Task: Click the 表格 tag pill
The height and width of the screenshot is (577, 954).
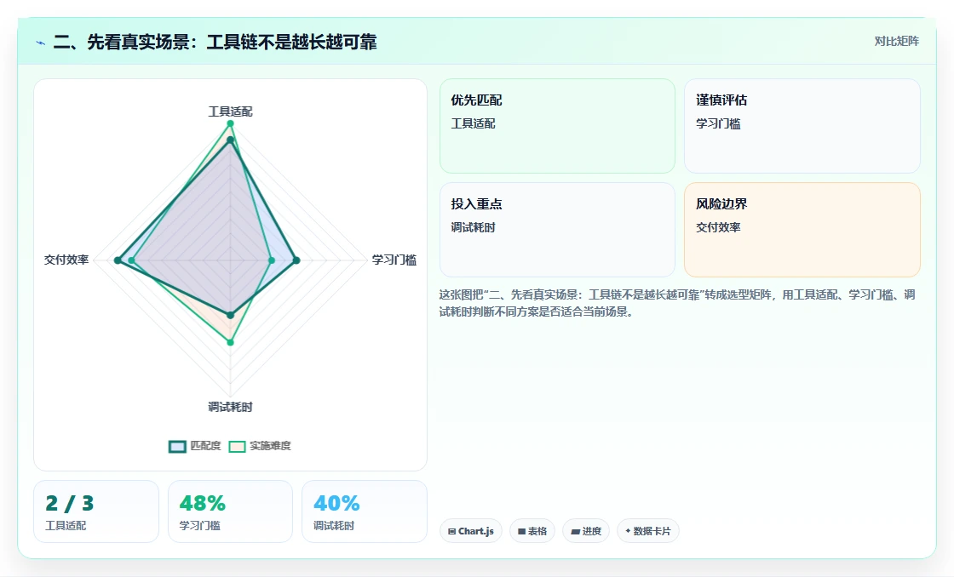Action: 532,531
